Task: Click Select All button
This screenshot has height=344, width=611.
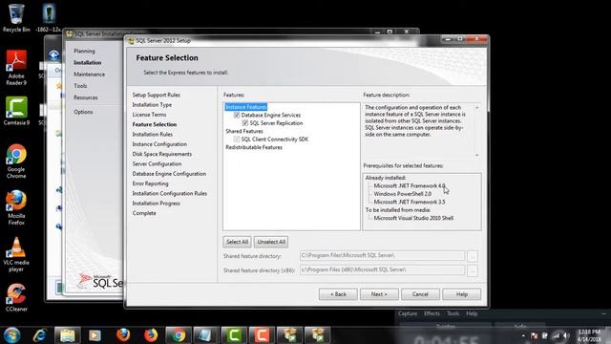Action: (237, 242)
